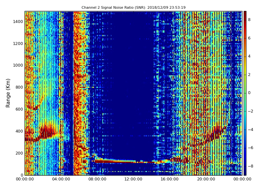Screen dimensions: 259x194
Task: Click the colorbar value −4 label
Action: [251, 129]
